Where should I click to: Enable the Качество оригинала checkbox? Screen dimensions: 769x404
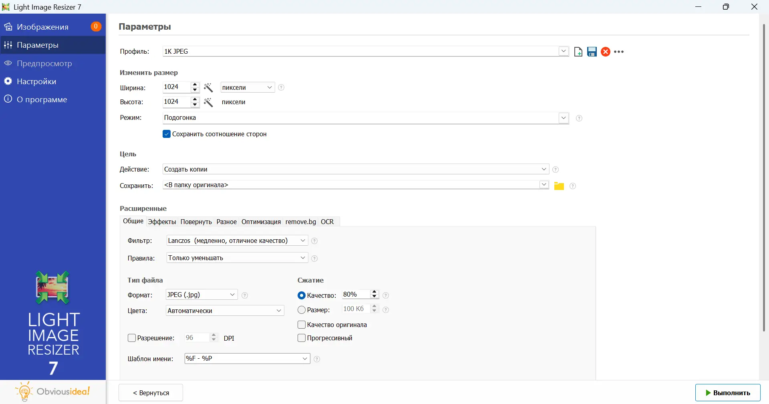pyautogui.click(x=302, y=325)
